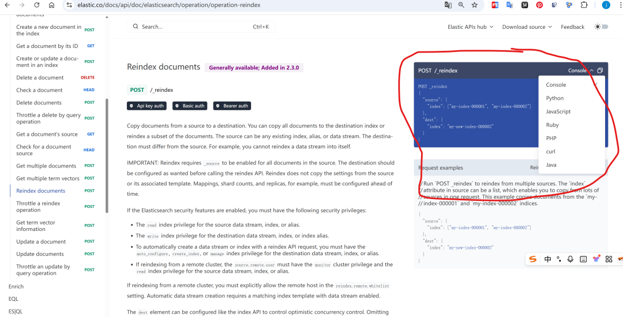623x317 pixels.
Task: Open Throttle an update by query operation
Action: 43,270
